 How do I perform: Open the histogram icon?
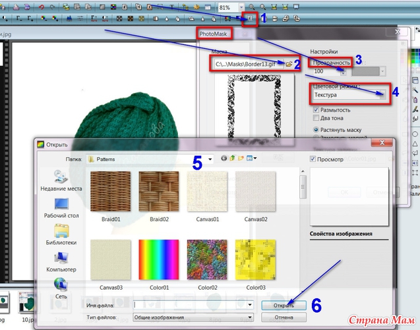click(x=69, y=18)
